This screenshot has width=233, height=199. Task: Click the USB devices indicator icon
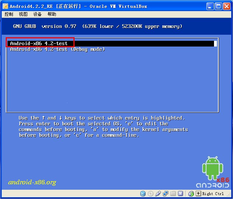(158, 194)
